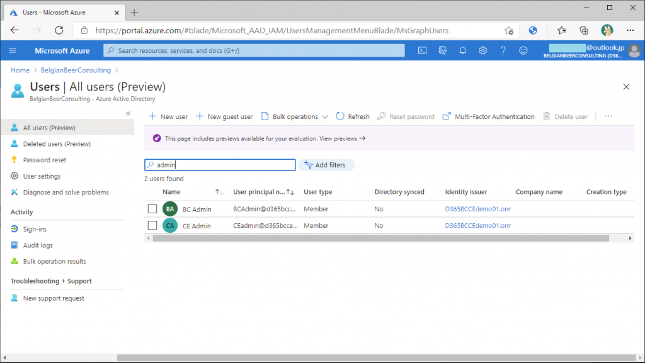The height and width of the screenshot is (363, 645).
Task: Open a new browser tab
Action: pos(134,13)
